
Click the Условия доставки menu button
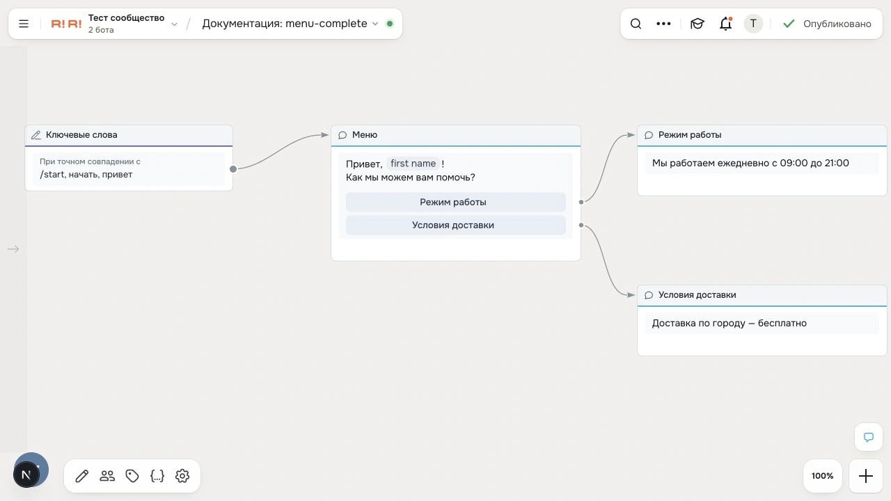point(456,225)
